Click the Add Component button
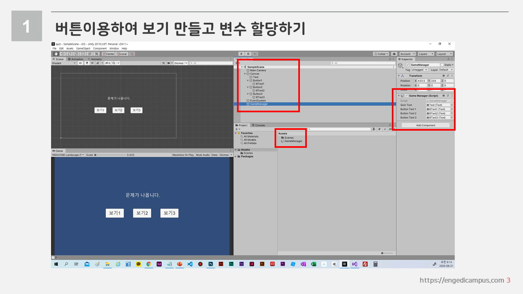The height and width of the screenshot is (294, 523). tap(425, 125)
